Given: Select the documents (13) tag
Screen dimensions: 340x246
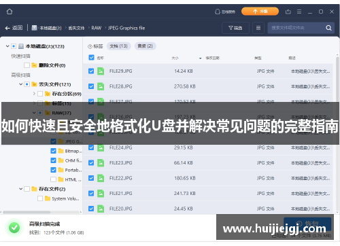Looking at the screenshot, I should 119,46.
